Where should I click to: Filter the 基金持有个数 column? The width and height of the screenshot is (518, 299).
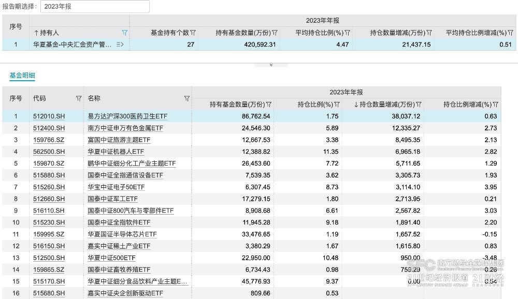point(193,33)
